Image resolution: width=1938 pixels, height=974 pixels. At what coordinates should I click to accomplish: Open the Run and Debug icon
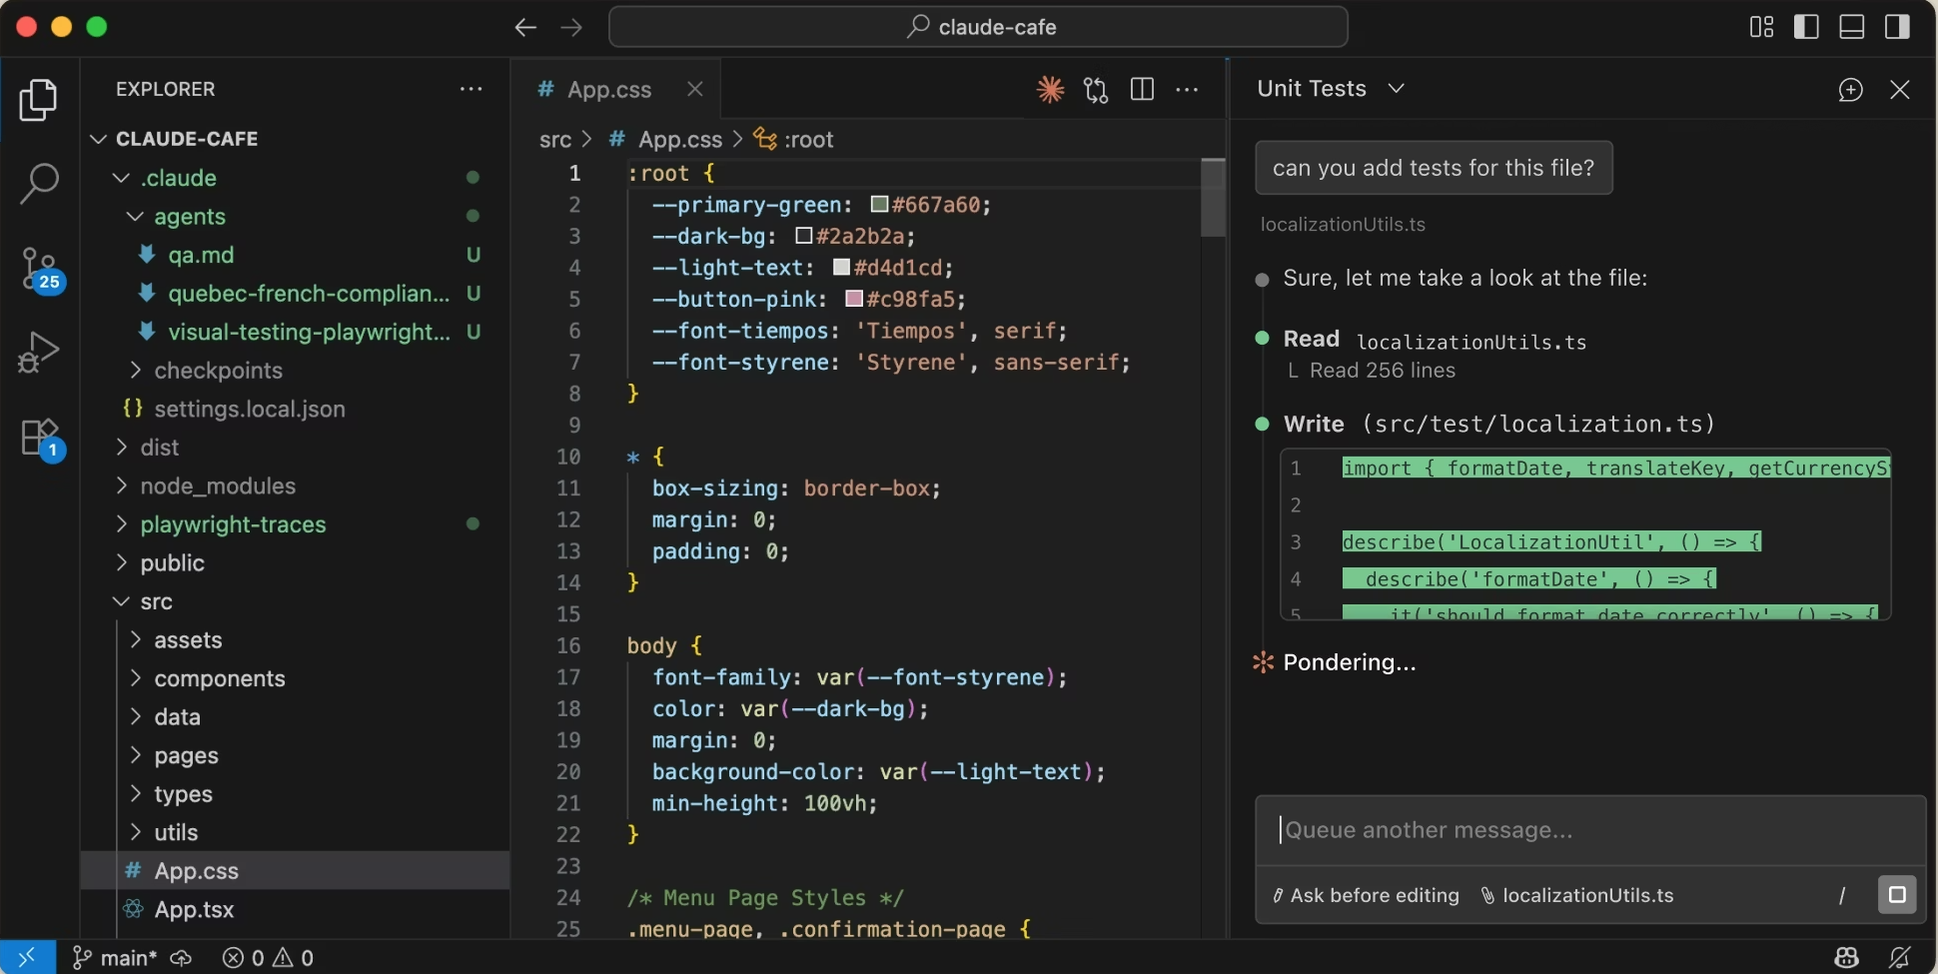[39, 352]
